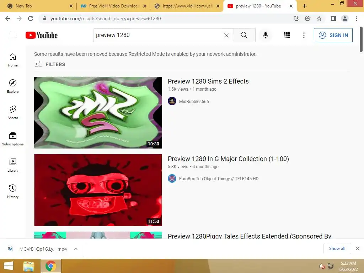Click the install app icon in address bar
The height and width of the screenshot is (273, 364).
[296, 18]
